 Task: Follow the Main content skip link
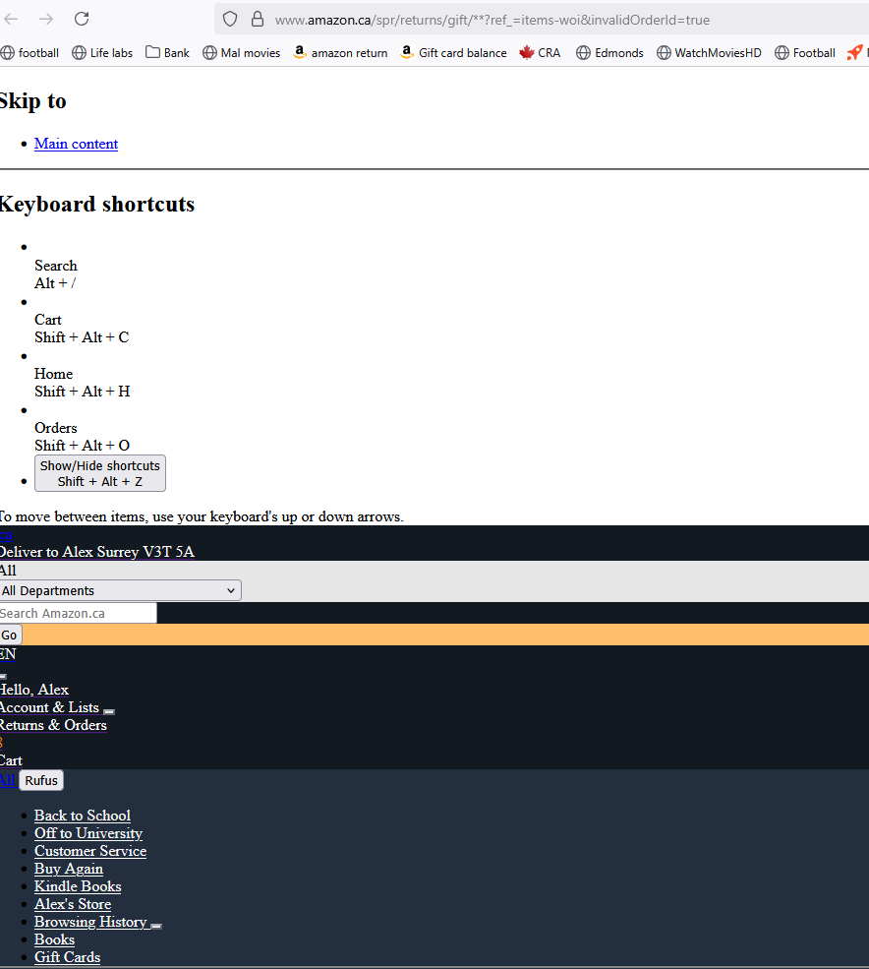(x=76, y=144)
